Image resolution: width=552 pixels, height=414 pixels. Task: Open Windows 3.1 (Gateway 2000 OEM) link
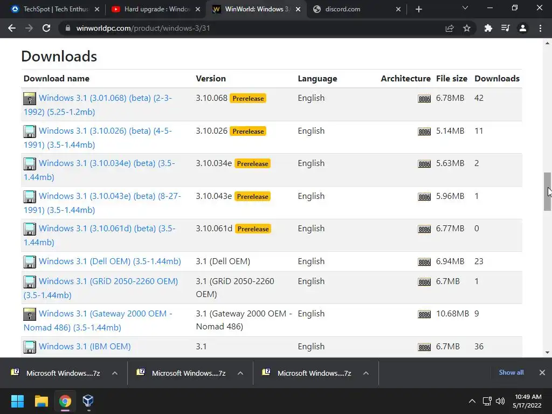coord(98,320)
